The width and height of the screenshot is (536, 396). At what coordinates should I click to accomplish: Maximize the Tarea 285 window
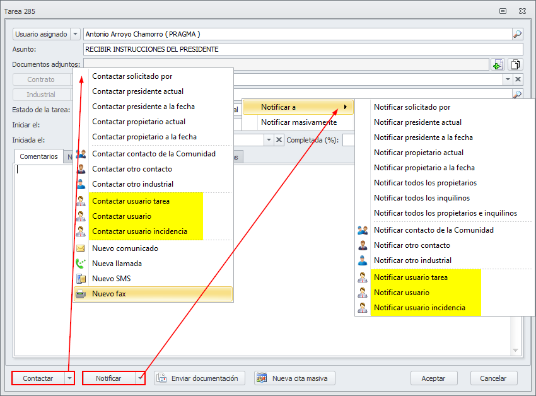pos(503,11)
